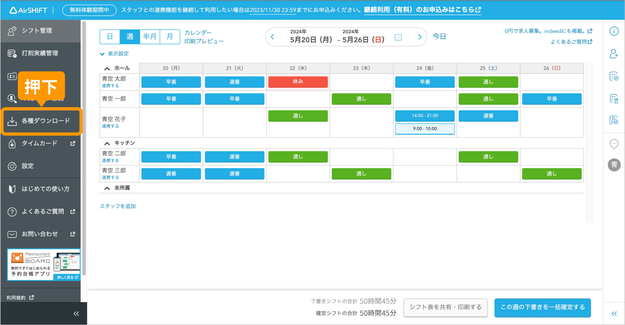Click スタッフを追加 link

click(118, 206)
